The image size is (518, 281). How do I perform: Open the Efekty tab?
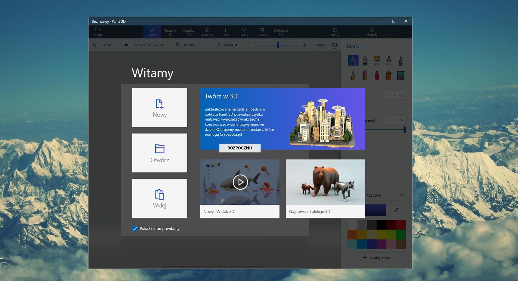244,32
